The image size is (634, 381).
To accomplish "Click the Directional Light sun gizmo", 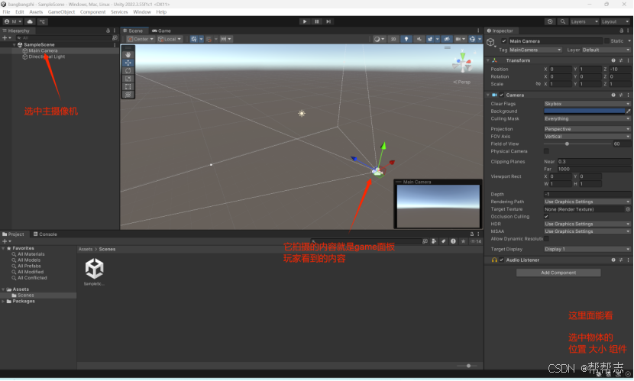I will (302, 114).
